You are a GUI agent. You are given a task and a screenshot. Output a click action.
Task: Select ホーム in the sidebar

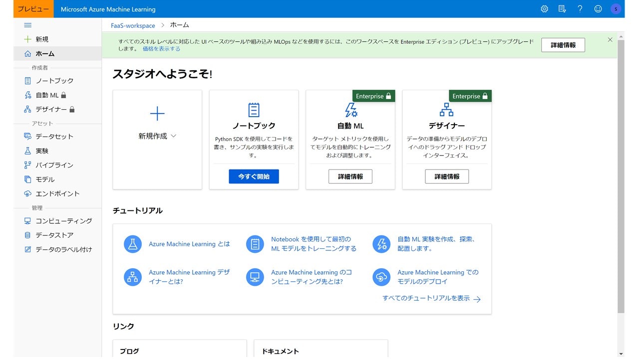point(57,53)
